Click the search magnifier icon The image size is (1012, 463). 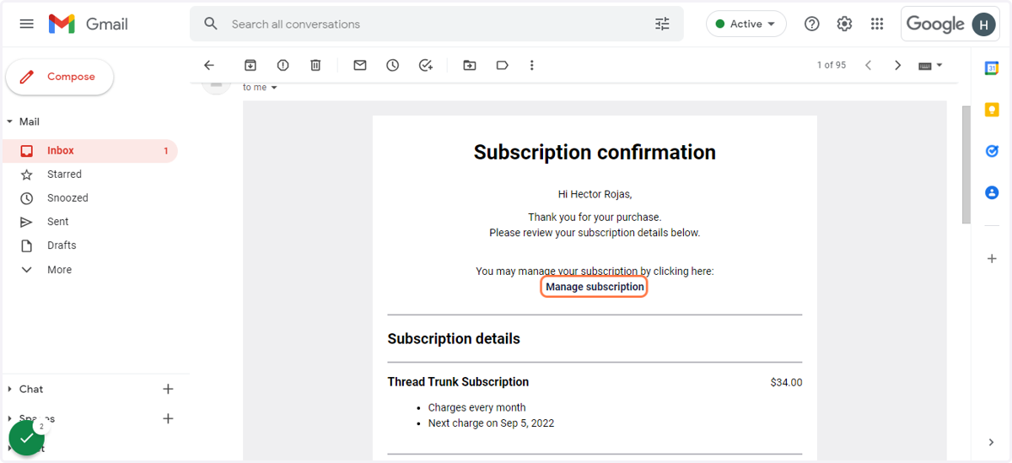211,24
